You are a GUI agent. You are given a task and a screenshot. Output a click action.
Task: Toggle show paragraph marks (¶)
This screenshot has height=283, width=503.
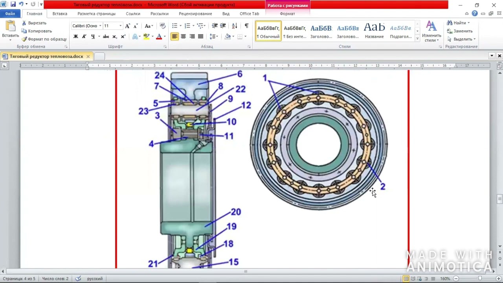click(246, 26)
